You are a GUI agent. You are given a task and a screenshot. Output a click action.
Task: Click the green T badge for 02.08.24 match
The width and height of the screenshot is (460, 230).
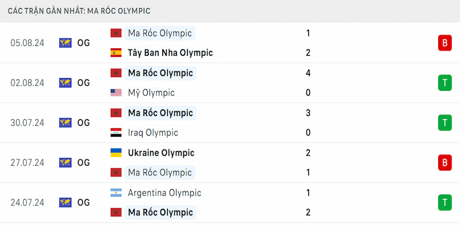click(444, 83)
